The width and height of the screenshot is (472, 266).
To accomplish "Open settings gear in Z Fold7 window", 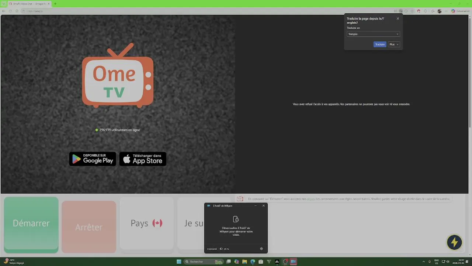I will tap(261, 249).
